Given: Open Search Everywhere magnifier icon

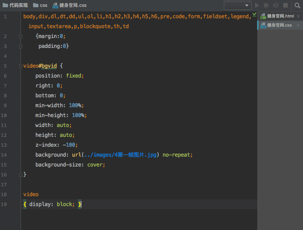Looking at the screenshot, I should [x=297, y=5].
